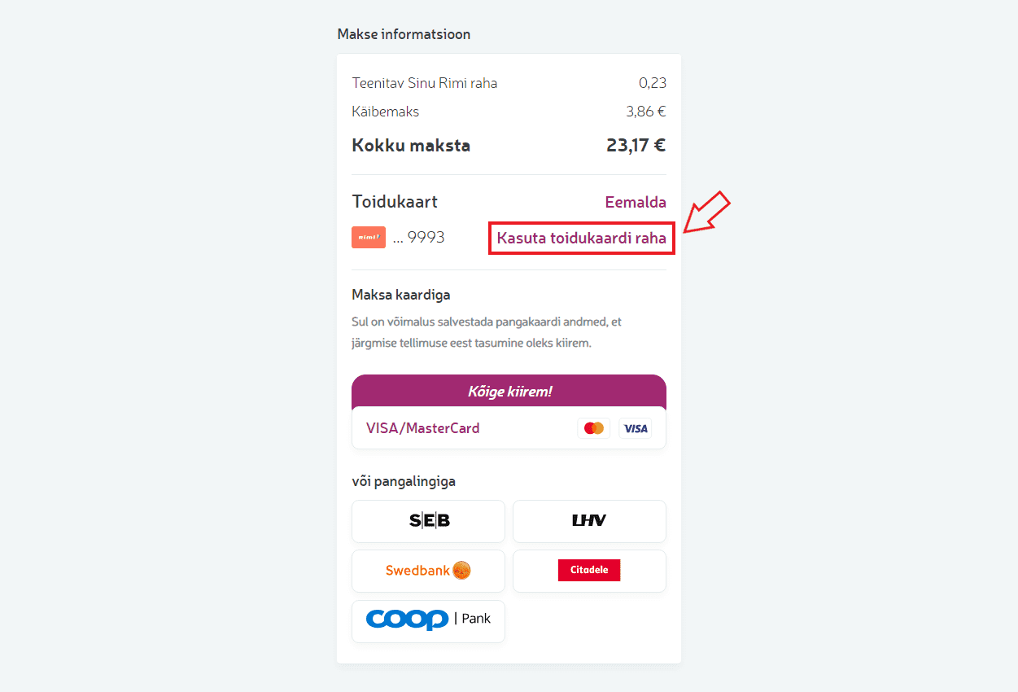
Task: Click the card number ending 9993
Action: (419, 238)
